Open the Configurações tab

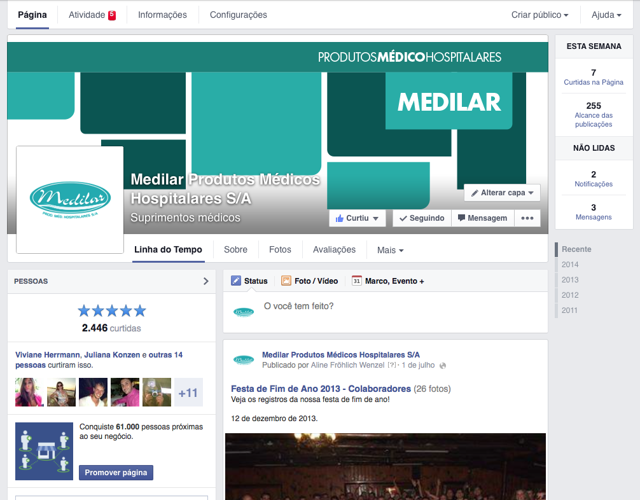click(239, 15)
